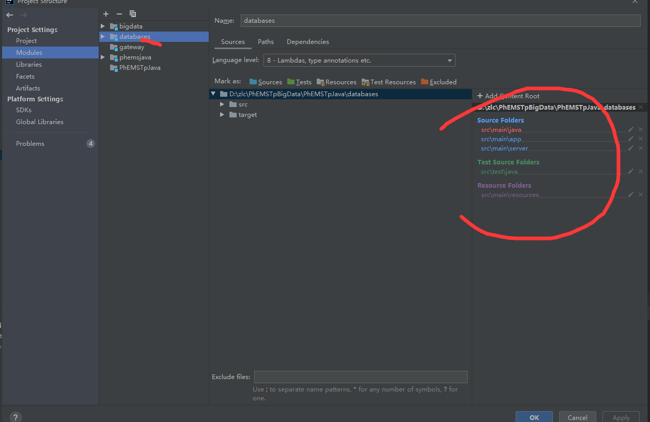
Task: Mark folder as Tests
Action: coord(299,82)
